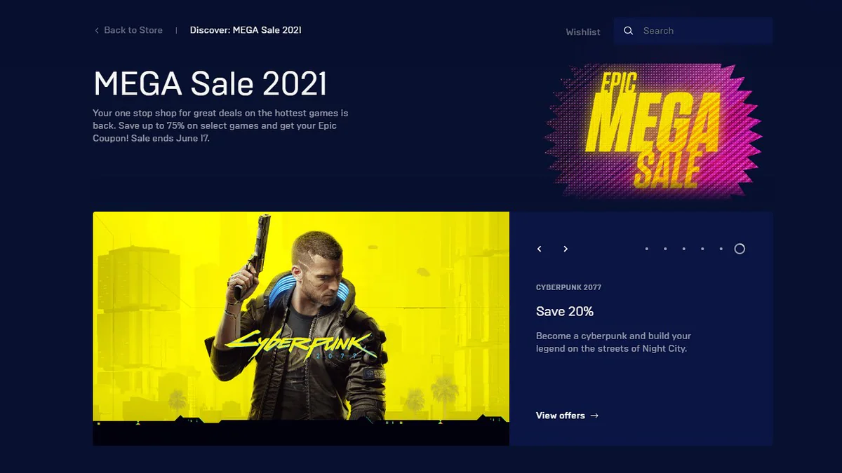Select the first carousel dot indicator
842x473 pixels.
(x=646, y=249)
